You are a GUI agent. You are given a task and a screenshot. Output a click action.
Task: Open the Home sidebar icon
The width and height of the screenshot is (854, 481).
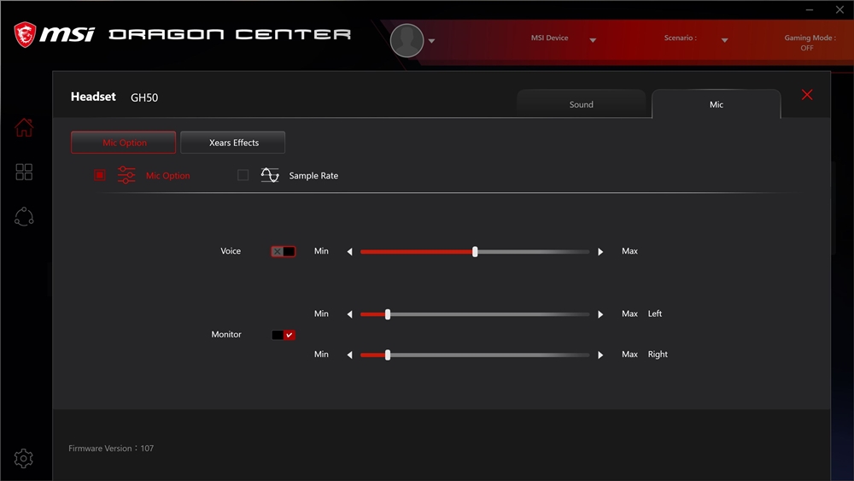click(24, 127)
